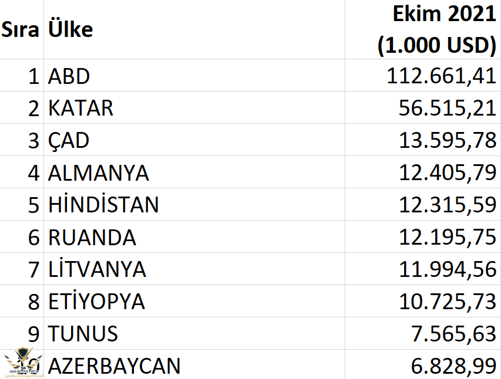Select the value 12.405,79 cell
The height and width of the screenshot is (379, 501).
click(423, 172)
